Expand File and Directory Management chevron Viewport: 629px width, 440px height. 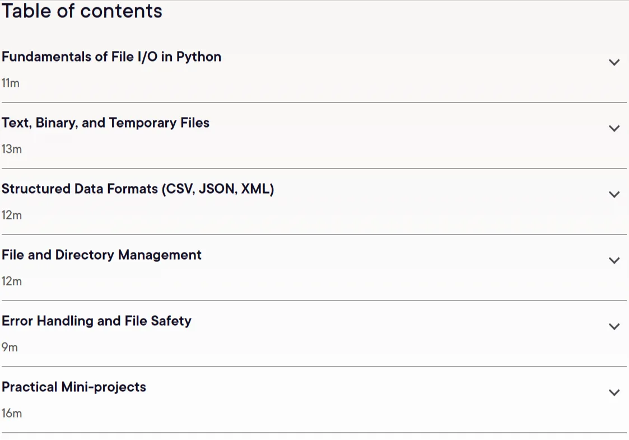614,261
